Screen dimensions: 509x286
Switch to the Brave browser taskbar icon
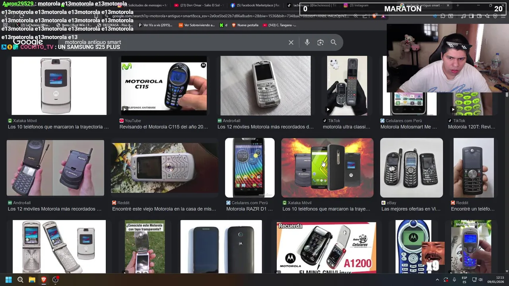(44, 280)
